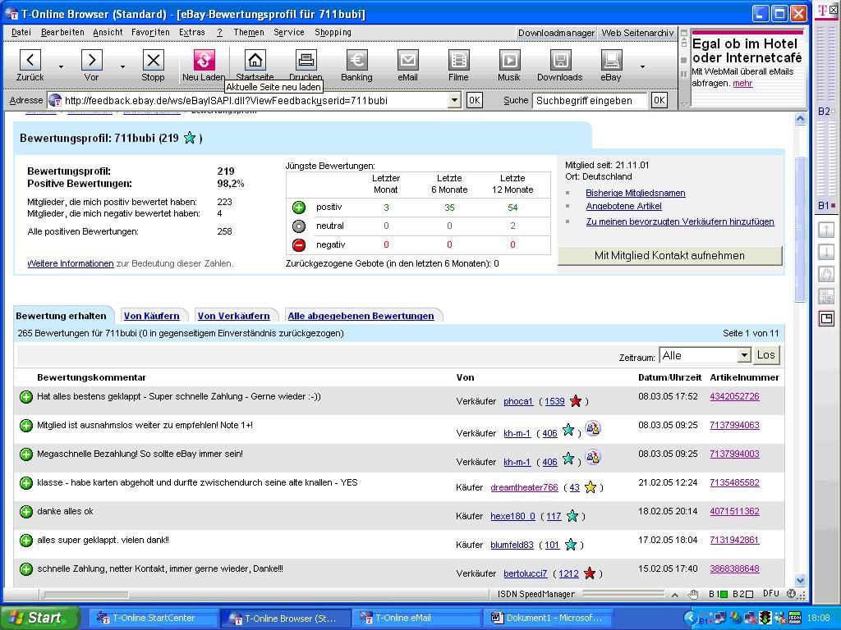Open the Downloads floppy disk icon
This screenshot has height=630, width=841.
(560, 59)
